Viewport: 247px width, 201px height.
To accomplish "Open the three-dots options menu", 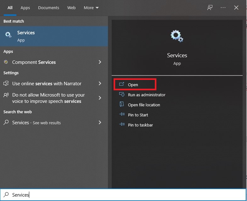I will (x=223, y=8).
